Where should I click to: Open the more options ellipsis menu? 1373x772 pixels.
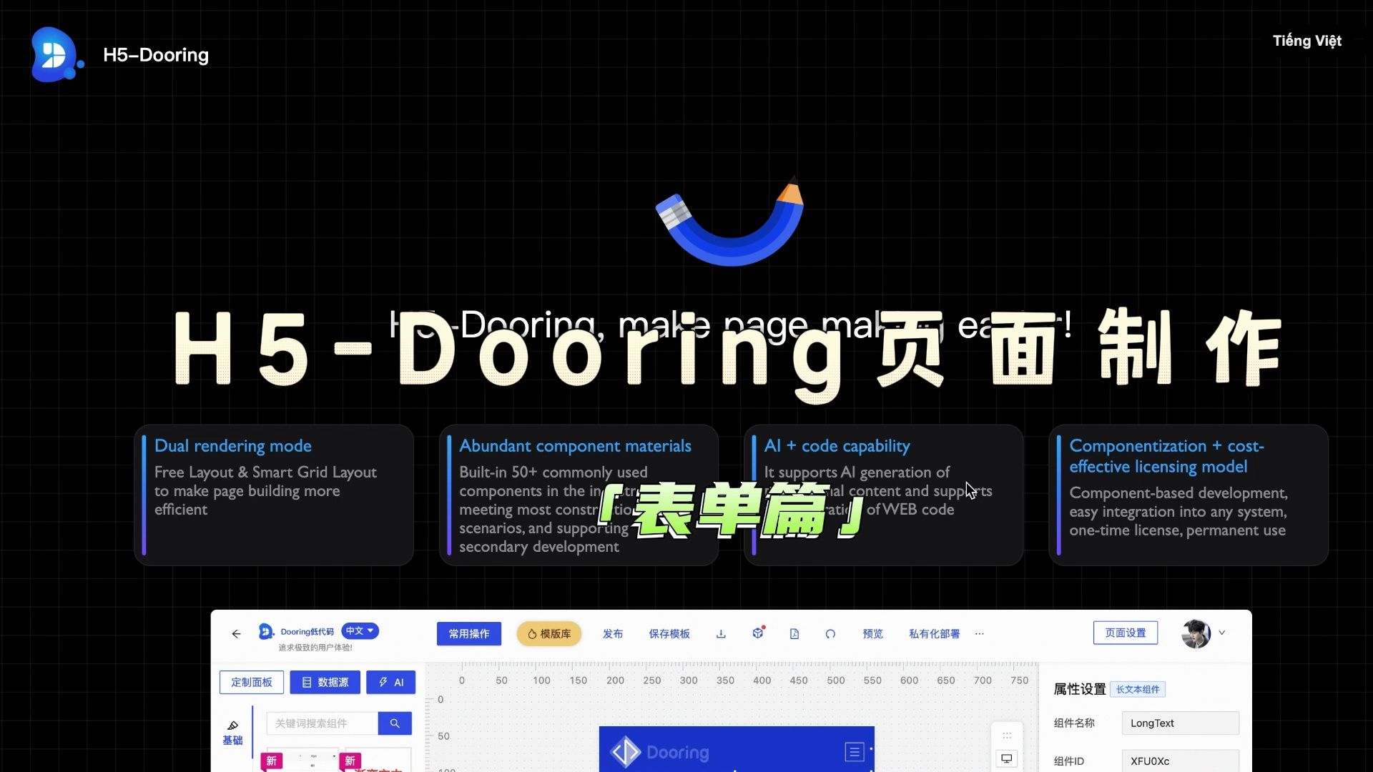[980, 634]
